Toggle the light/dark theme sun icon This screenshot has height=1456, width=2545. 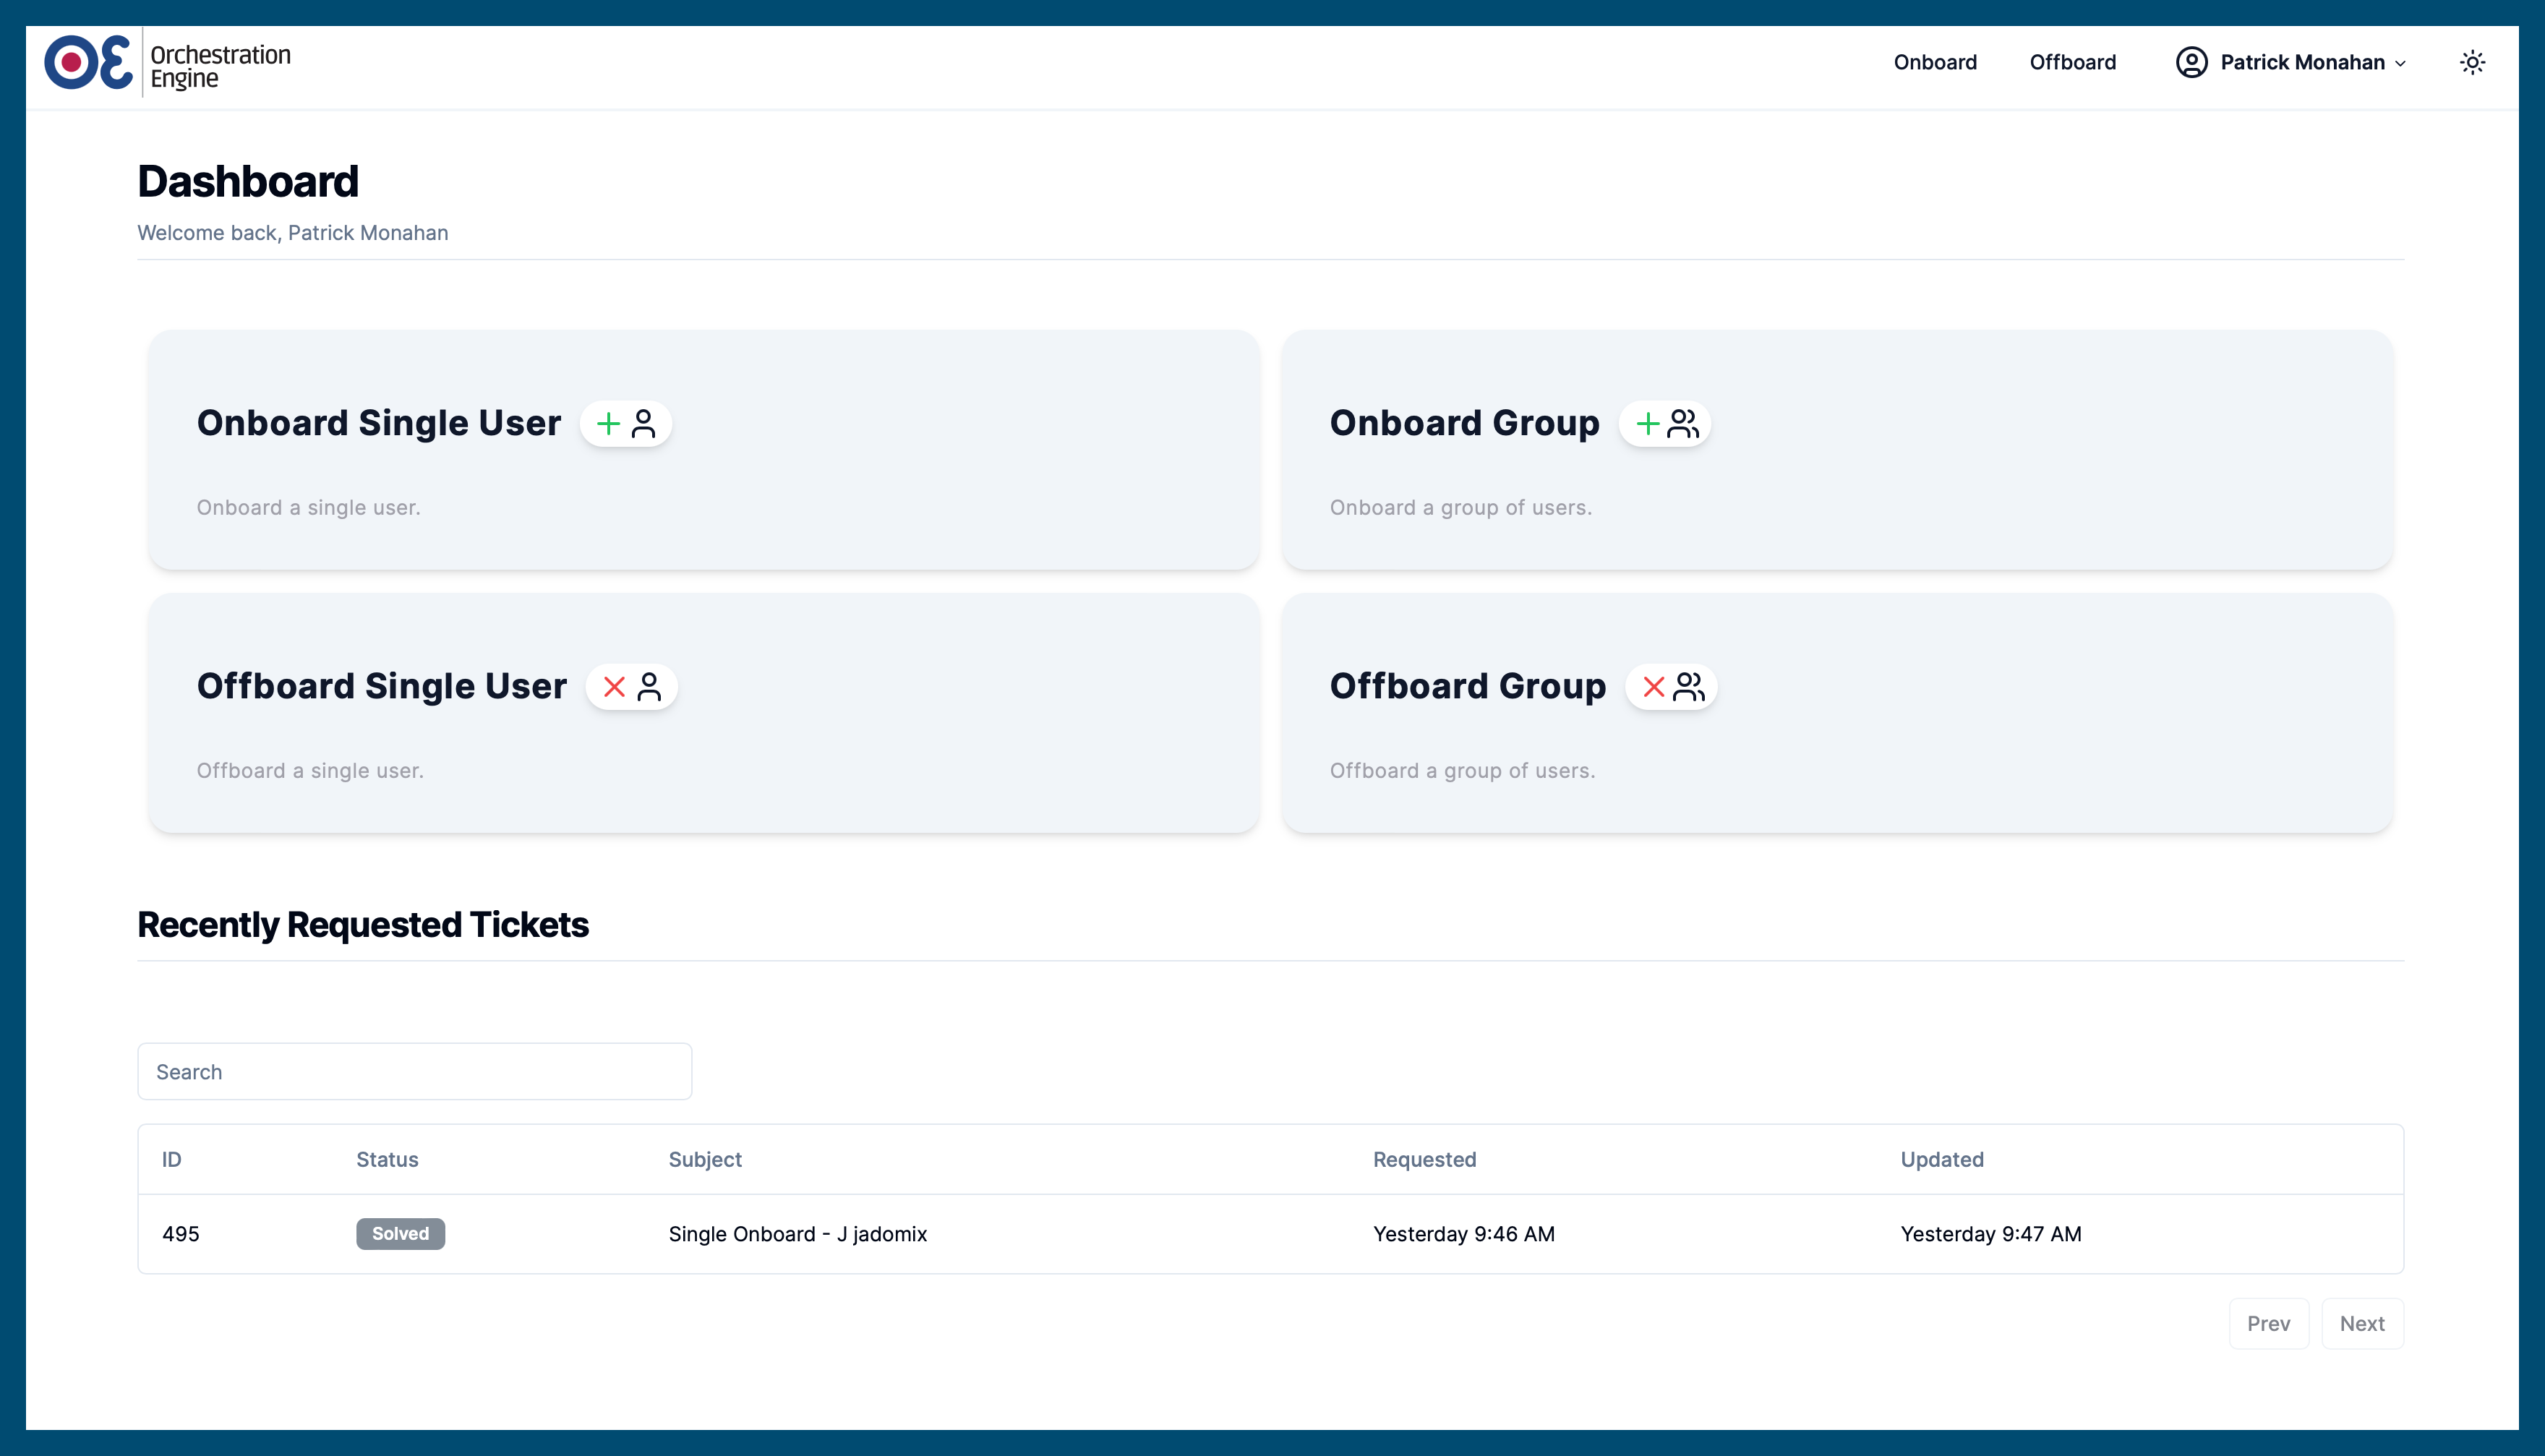coord(2472,63)
